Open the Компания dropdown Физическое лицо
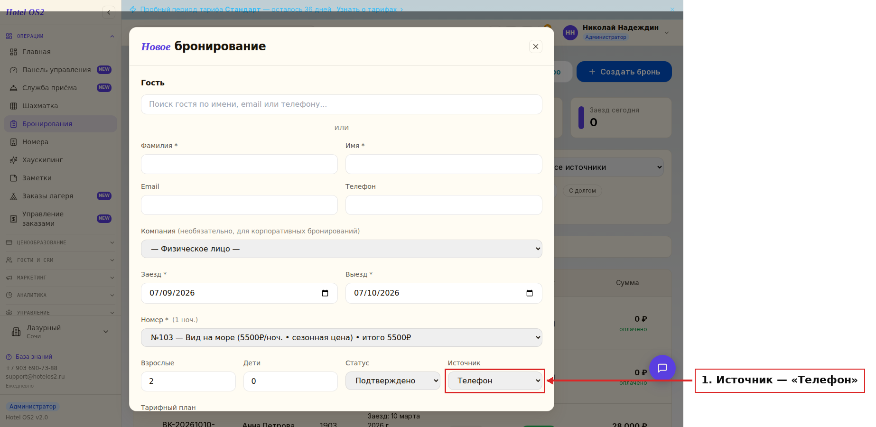This screenshot has height=427, width=876. pyautogui.click(x=341, y=249)
